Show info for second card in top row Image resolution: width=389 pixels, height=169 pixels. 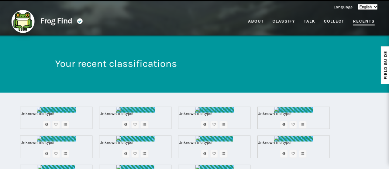(x=126, y=124)
